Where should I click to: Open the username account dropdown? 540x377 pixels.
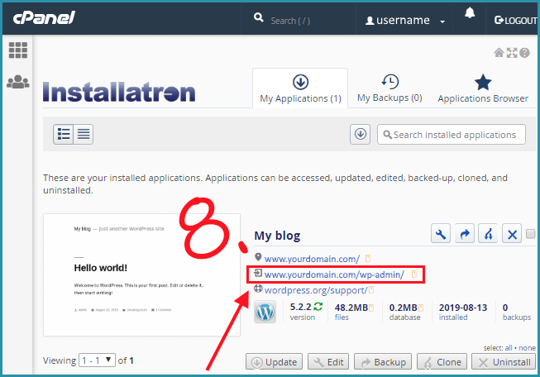405,21
